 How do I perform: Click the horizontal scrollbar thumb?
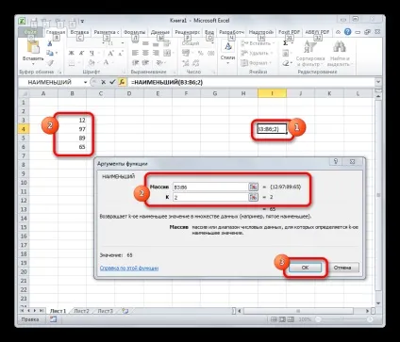[298, 311]
